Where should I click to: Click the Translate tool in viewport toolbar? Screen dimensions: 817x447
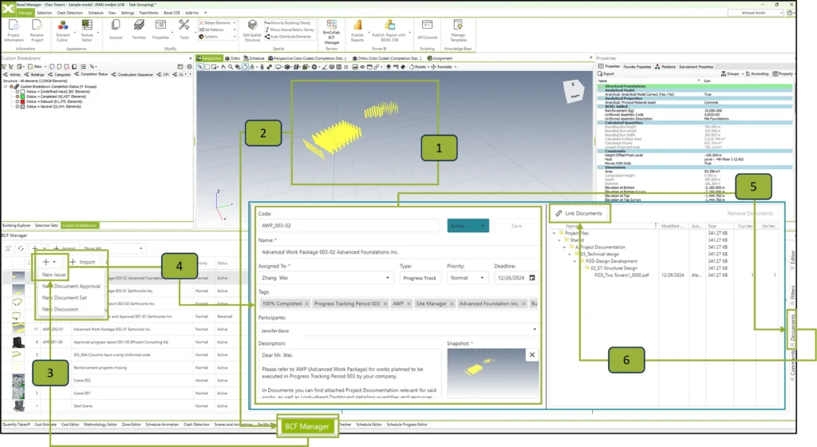(x=441, y=67)
